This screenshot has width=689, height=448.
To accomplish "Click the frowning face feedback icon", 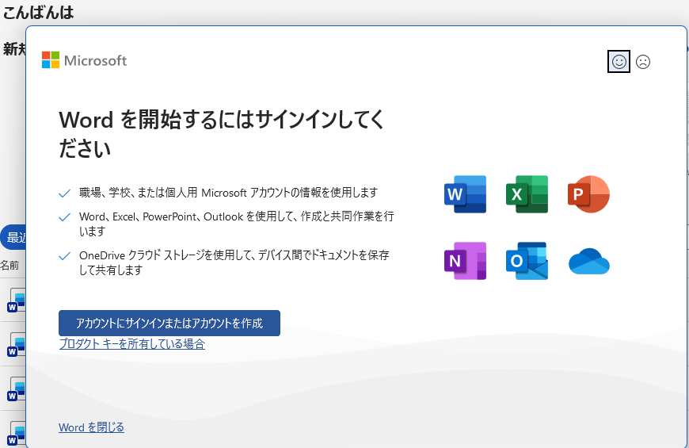I will pyautogui.click(x=643, y=62).
